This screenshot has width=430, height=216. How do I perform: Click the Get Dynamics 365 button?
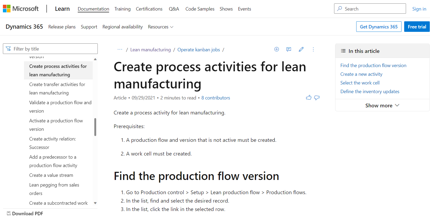click(379, 27)
